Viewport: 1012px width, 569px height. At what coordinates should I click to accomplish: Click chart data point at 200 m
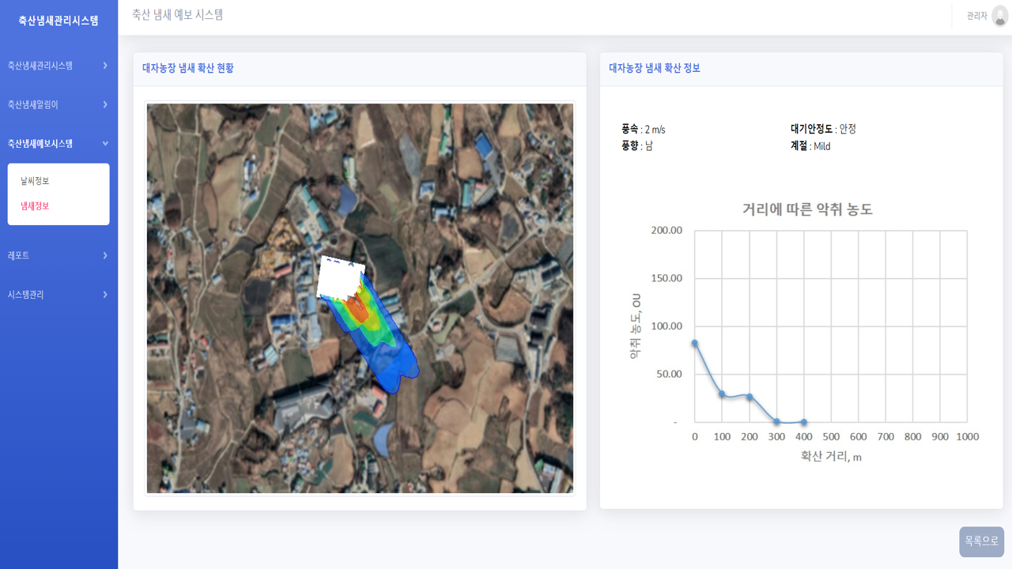click(750, 397)
